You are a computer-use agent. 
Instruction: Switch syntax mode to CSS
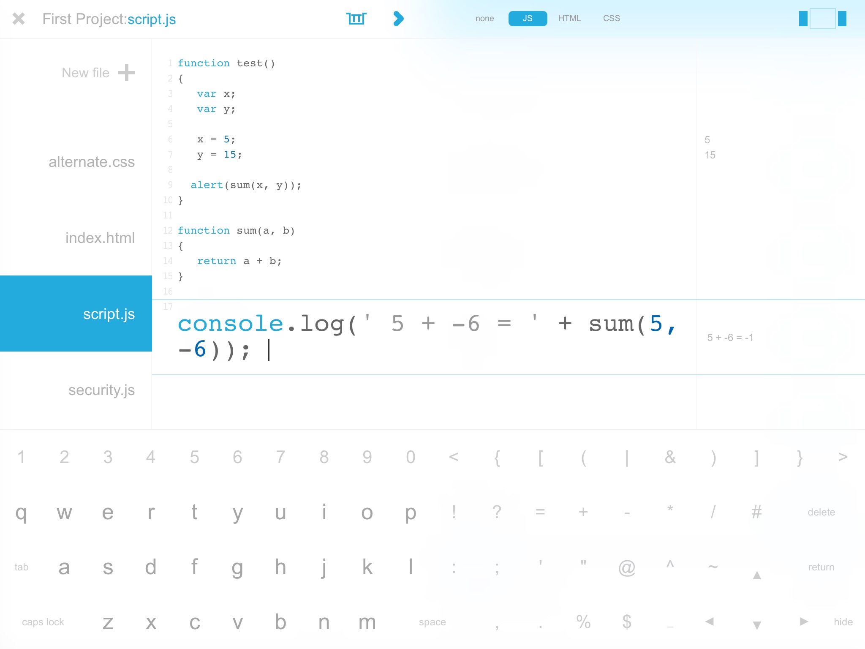point(611,19)
